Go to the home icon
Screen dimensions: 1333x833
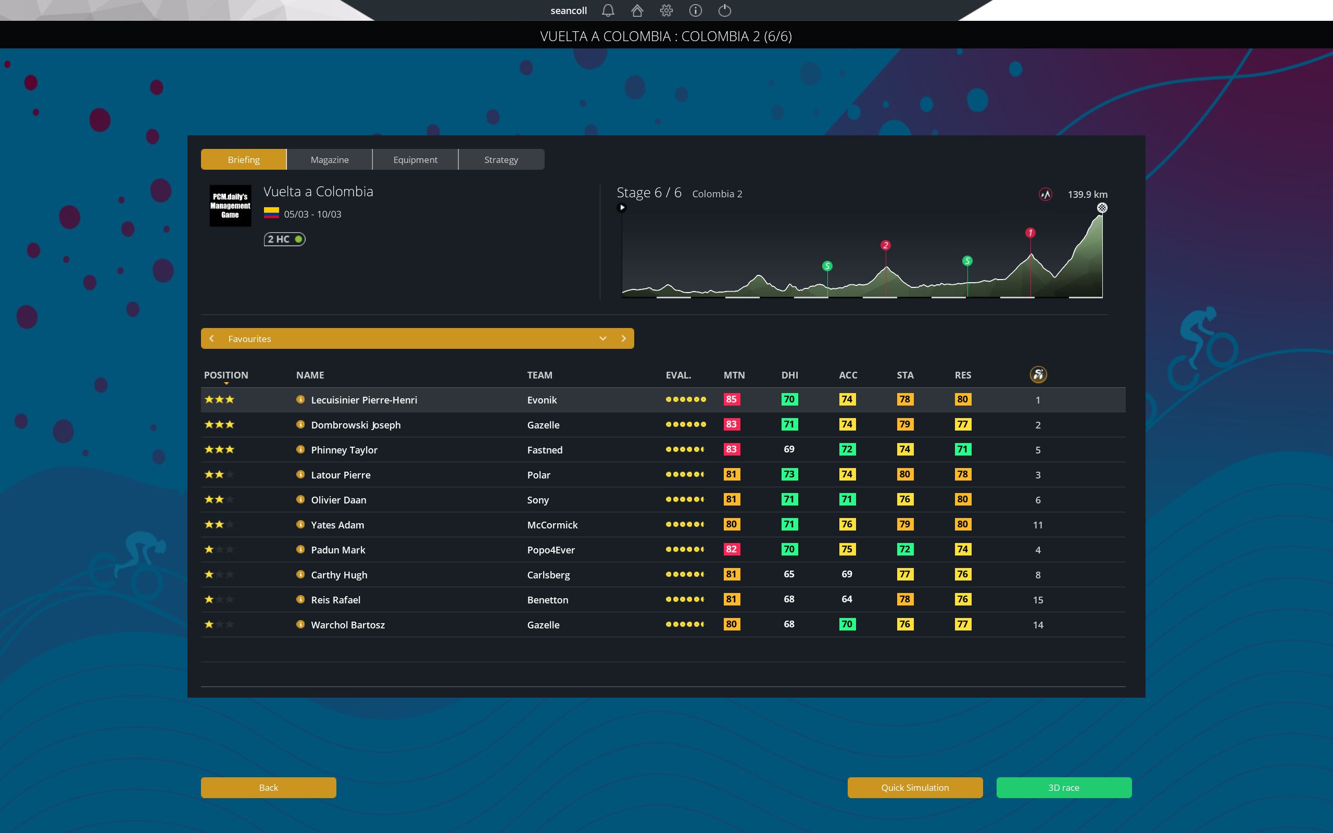637,10
